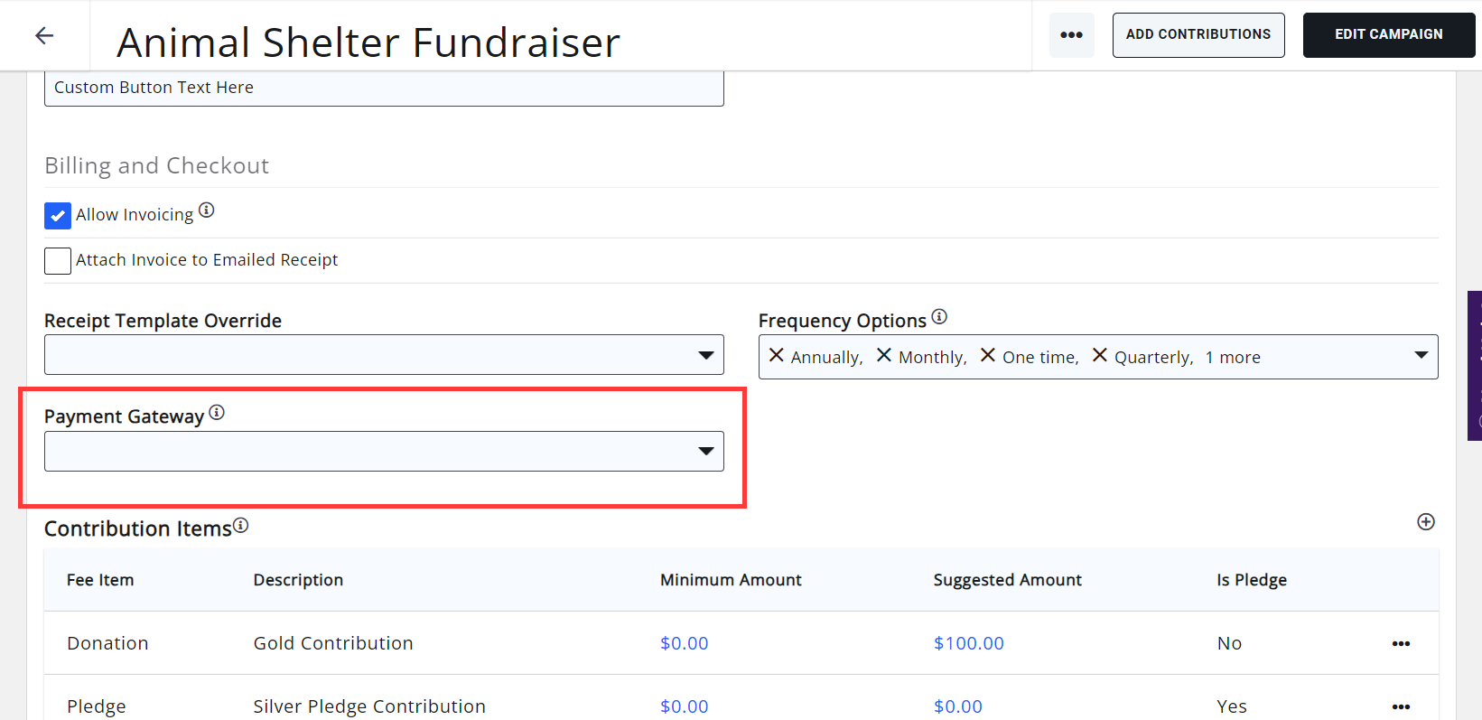This screenshot has height=720, width=1482.
Task: Click the Billing and Checkout section heading
Action: pos(157,165)
